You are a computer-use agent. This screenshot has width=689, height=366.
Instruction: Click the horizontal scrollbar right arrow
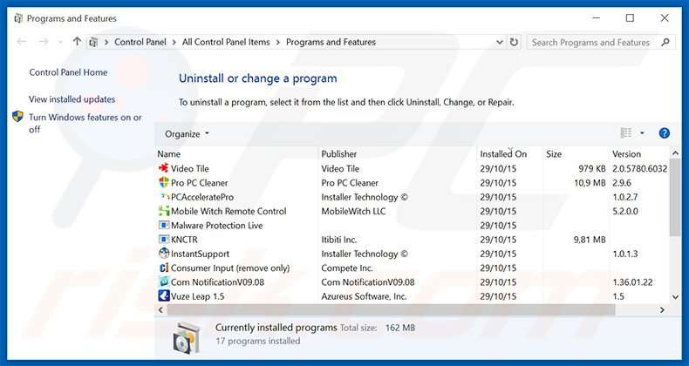[x=662, y=309]
